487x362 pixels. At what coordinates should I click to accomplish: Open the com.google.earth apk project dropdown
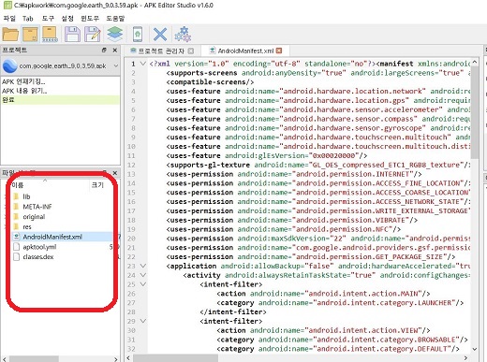(60, 65)
